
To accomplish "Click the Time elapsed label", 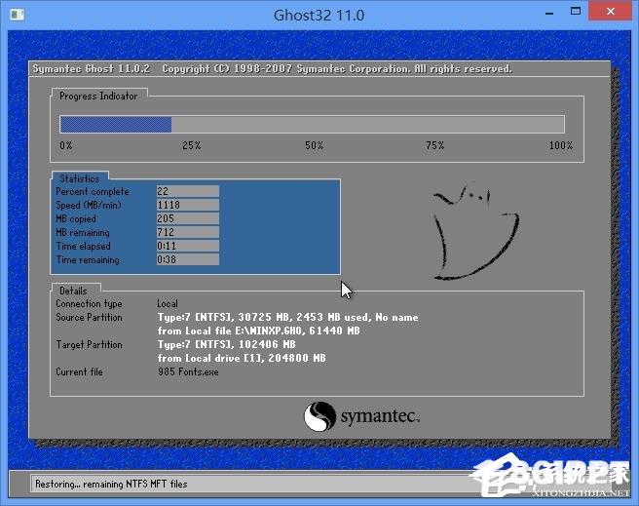I will 83,247.
